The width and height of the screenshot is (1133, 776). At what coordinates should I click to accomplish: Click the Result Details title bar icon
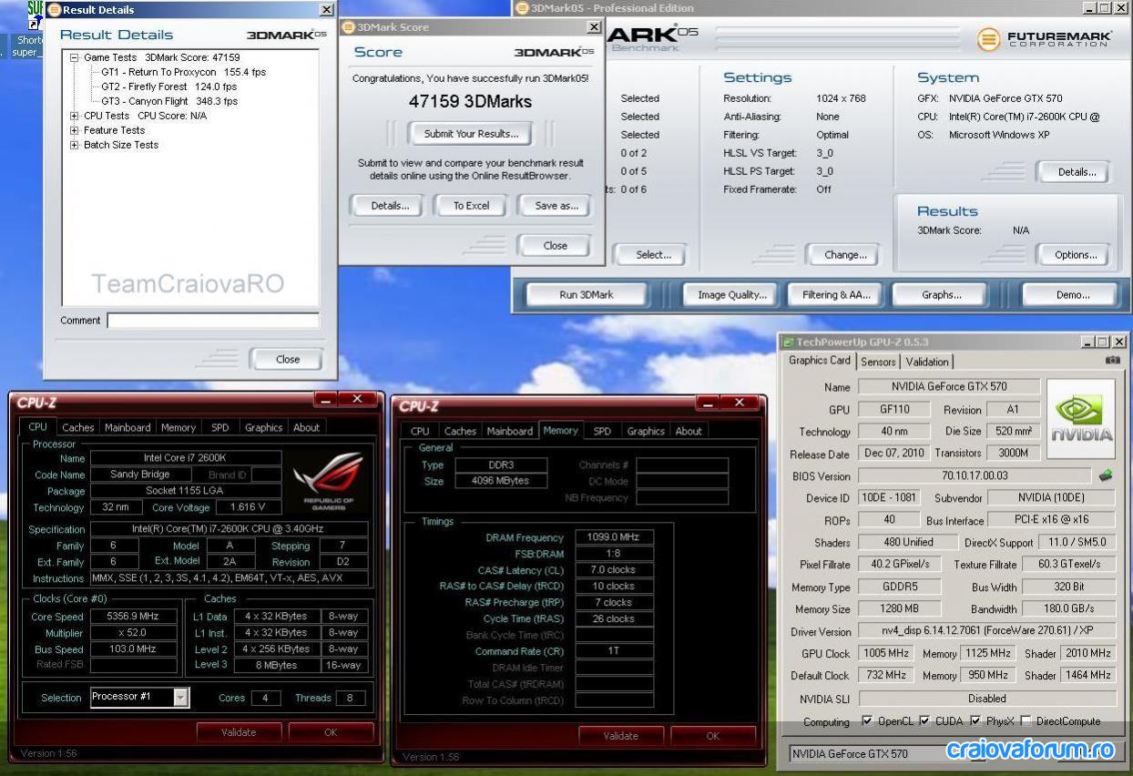[x=54, y=10]
